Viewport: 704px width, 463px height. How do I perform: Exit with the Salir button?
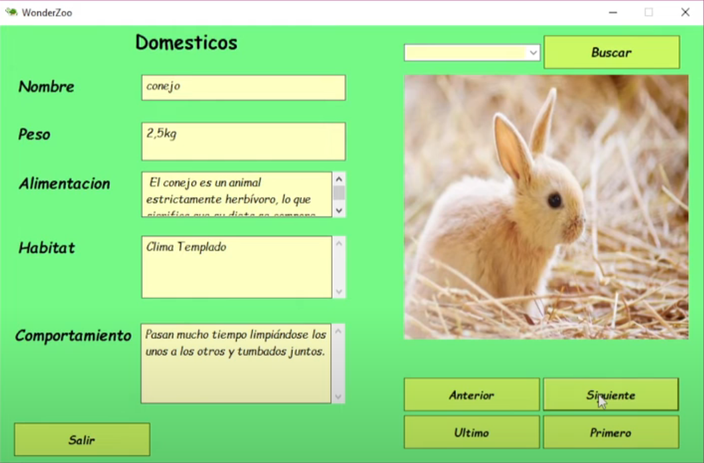tap(82, 439)
